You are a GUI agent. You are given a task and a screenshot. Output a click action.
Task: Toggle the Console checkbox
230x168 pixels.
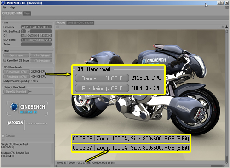pos(3,136)
